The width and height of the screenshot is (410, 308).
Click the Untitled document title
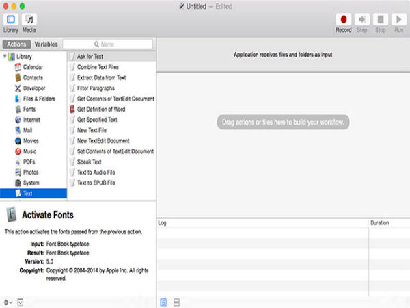coord(196,6)
